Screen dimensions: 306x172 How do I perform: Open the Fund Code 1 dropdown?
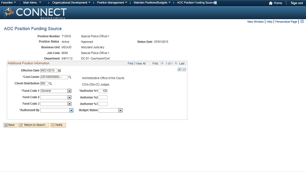(x=69, y=91)
